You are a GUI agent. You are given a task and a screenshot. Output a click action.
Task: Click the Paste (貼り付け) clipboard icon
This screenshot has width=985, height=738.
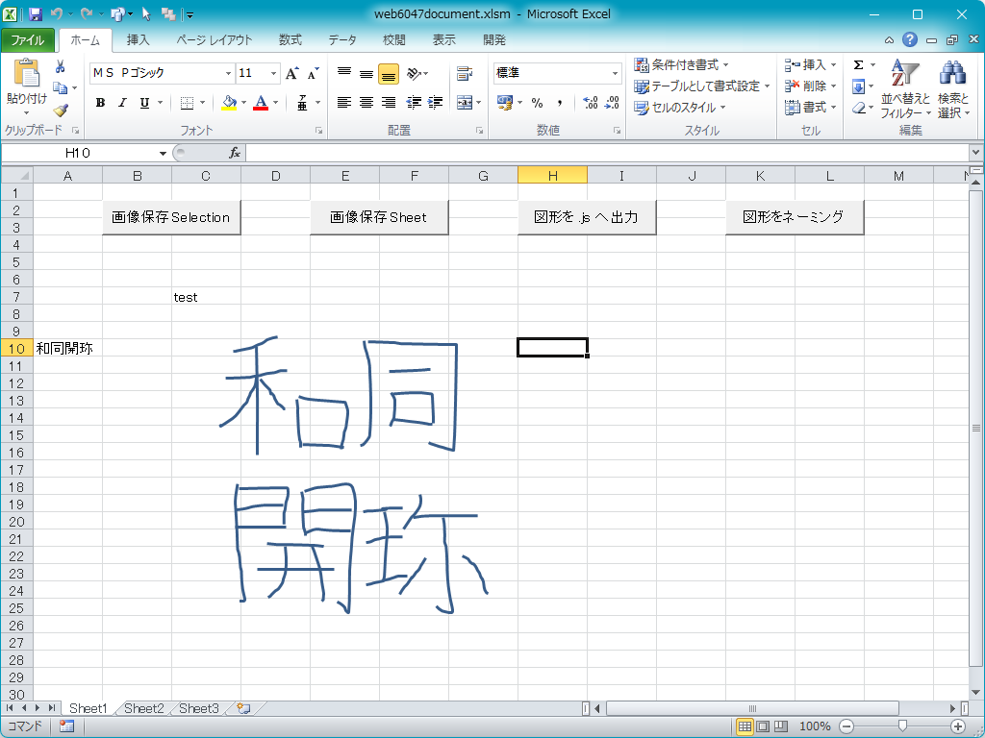26,75
